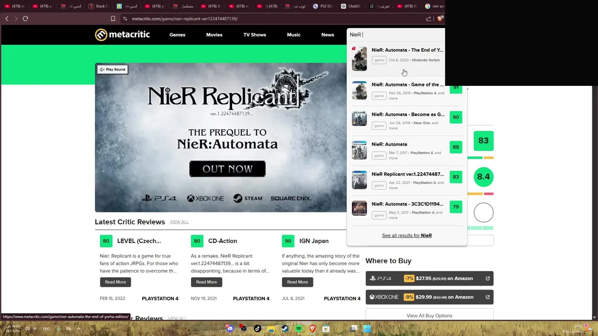Open Spotify from the taskbar

pyautogui.click(x=299, y=329)
